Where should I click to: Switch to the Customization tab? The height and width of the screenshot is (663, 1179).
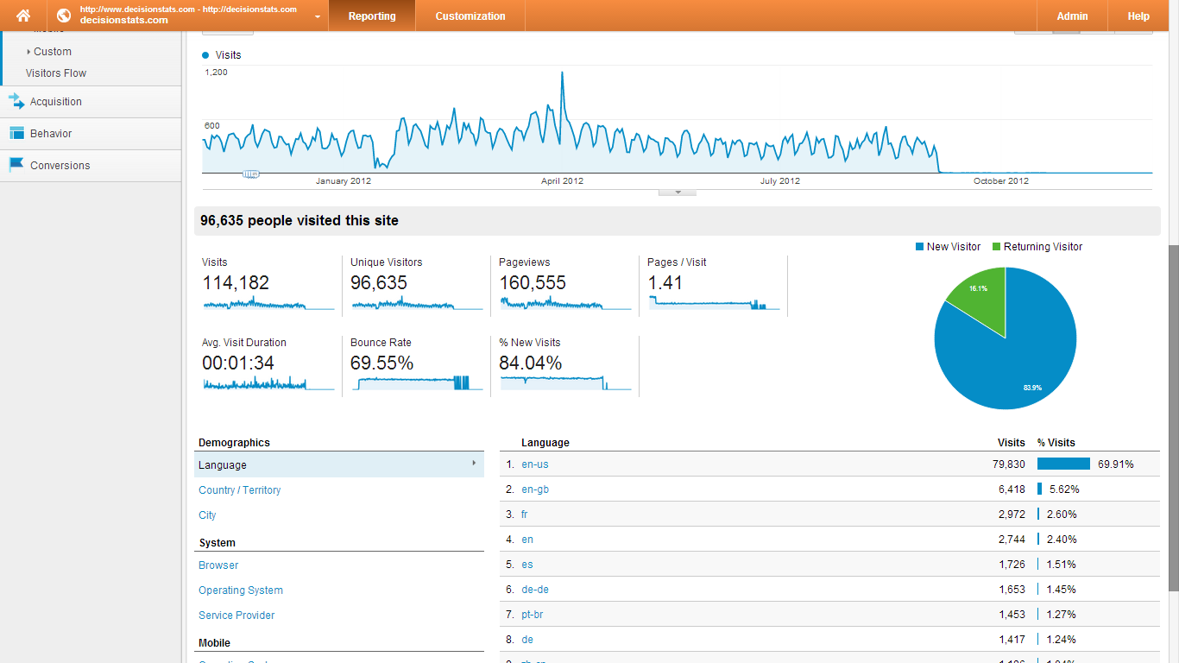(470, 16)
